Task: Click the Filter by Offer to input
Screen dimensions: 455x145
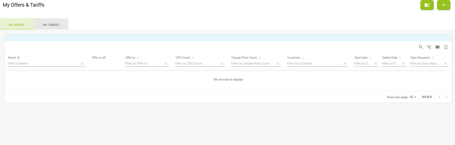Action: 144,64
